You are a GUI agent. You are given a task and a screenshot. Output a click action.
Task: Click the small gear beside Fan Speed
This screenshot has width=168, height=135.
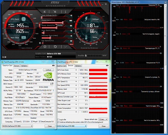tap(40, 43)
